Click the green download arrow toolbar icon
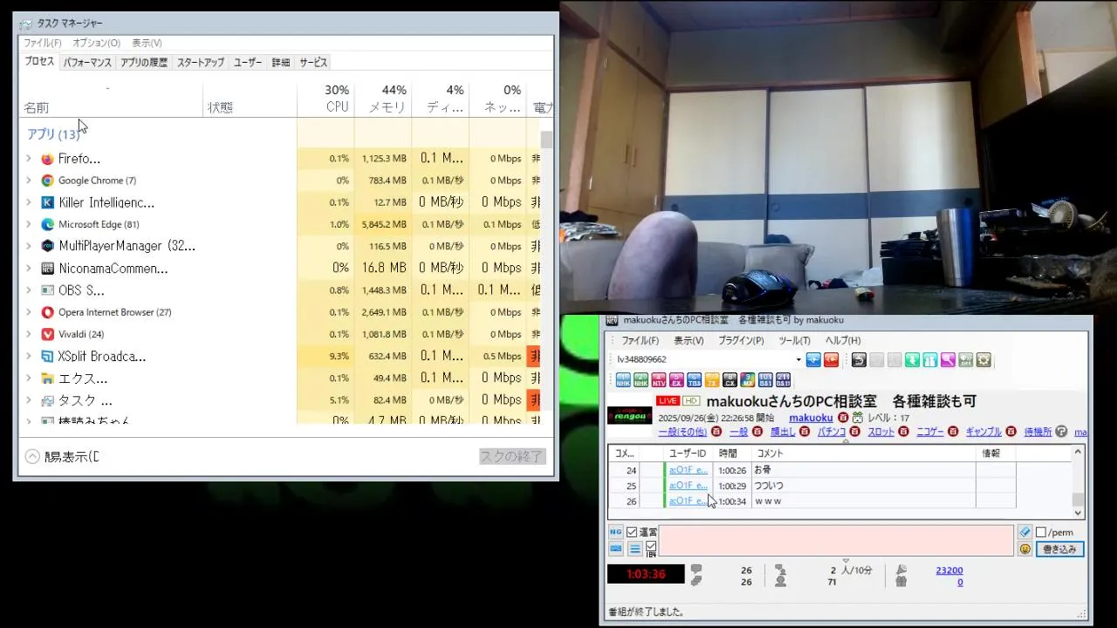 point(912,360)
